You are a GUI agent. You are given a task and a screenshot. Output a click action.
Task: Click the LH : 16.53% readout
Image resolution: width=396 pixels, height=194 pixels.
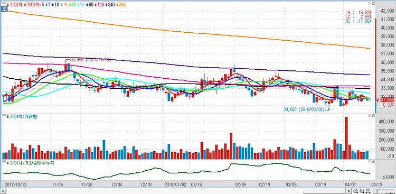pos(359,12)
